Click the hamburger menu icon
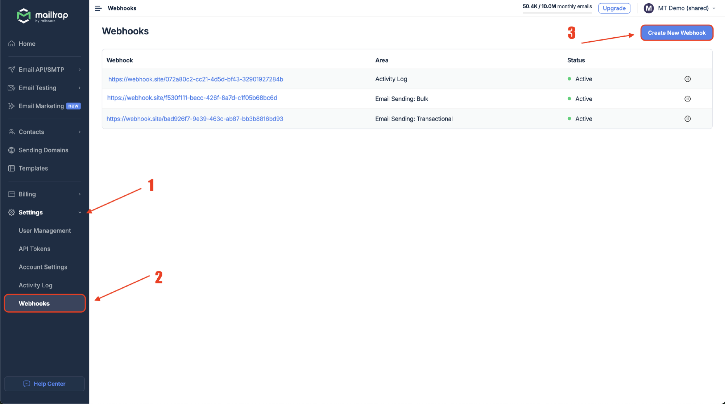 pyautogui.click(x=98, y=8)
